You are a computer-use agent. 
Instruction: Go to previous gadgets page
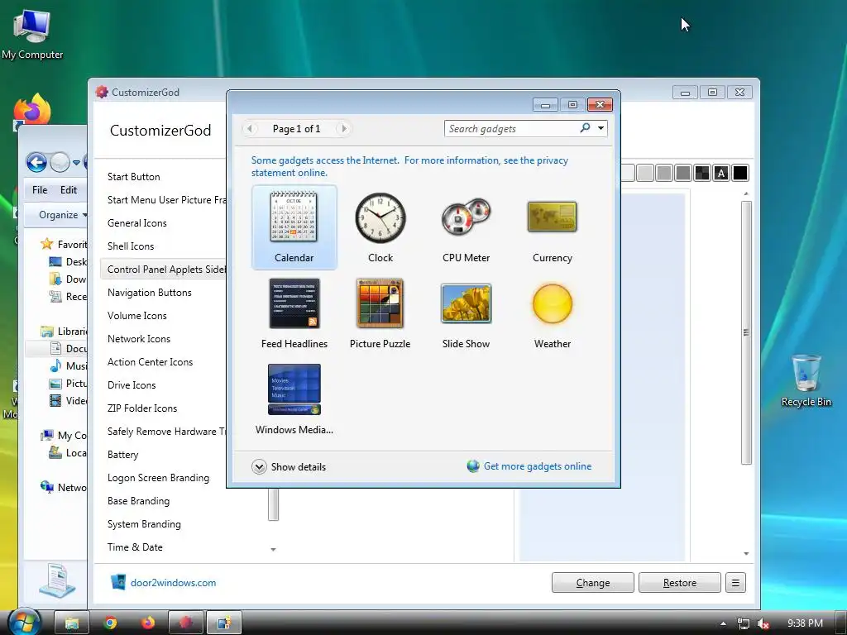pyautogui.click(x=250, y=128)
